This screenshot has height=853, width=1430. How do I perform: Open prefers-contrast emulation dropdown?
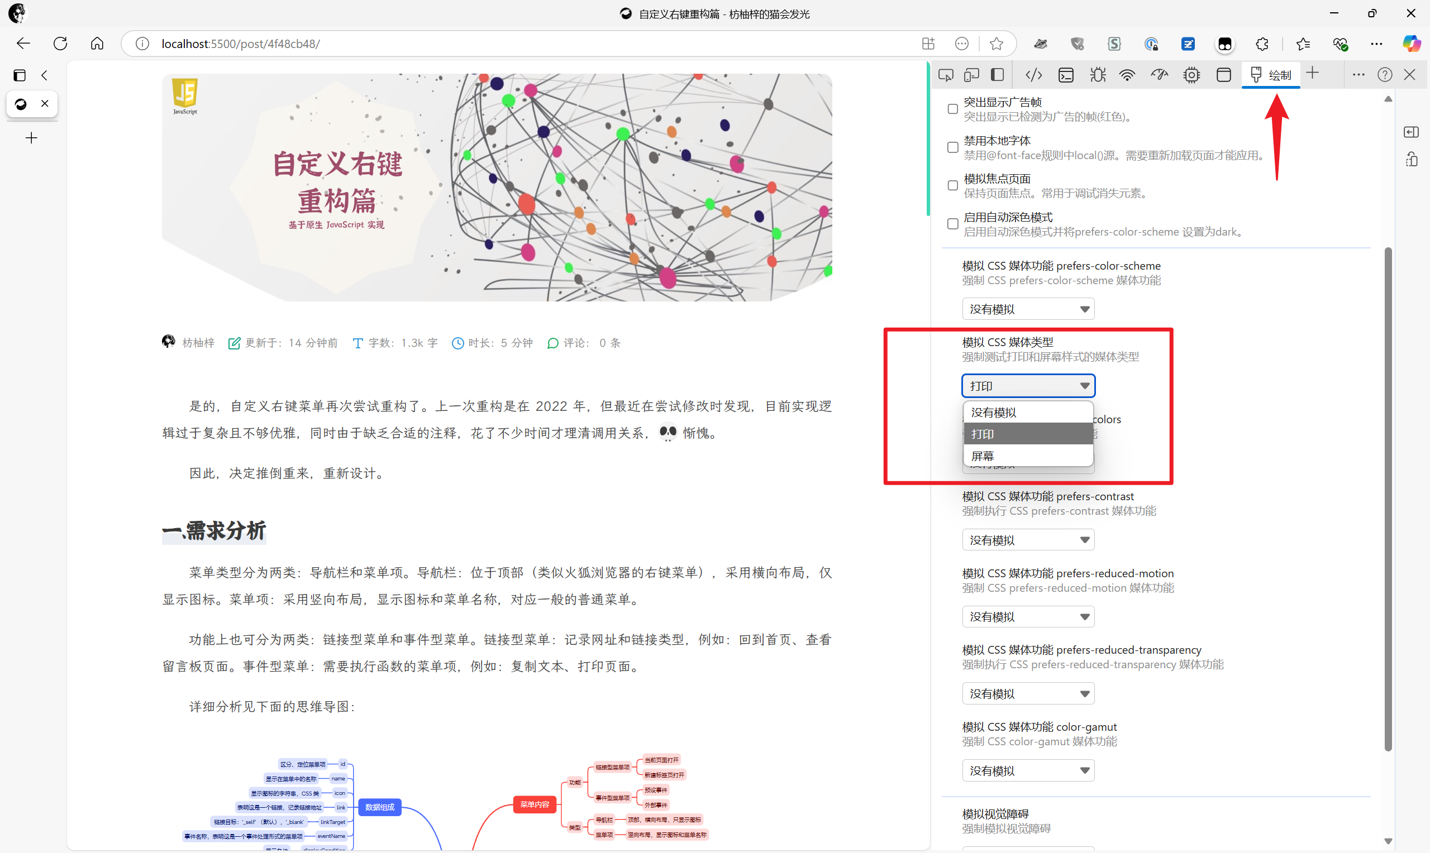(x=1028, y=540)
